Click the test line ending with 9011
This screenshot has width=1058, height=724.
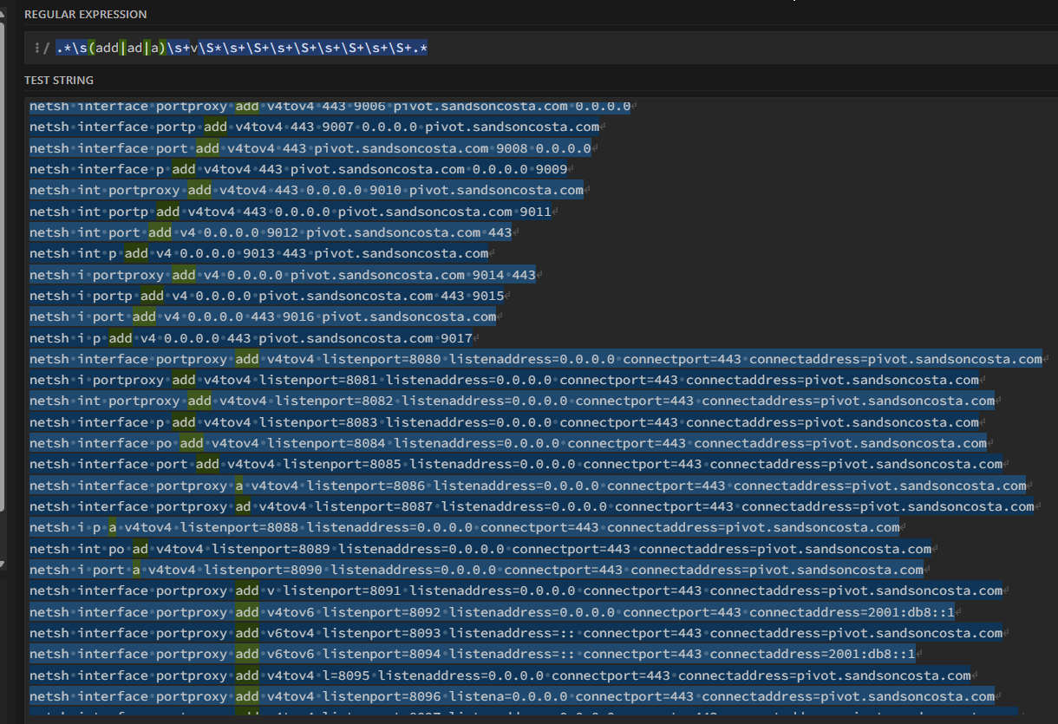click(x=290, y=211)
